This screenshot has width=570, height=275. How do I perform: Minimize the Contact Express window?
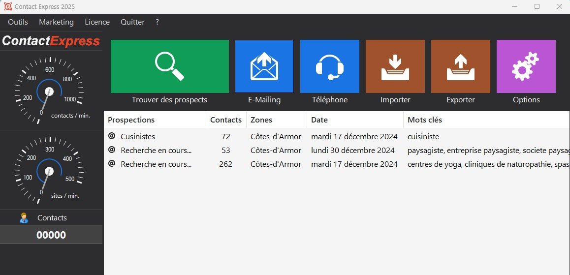point(515,6)
